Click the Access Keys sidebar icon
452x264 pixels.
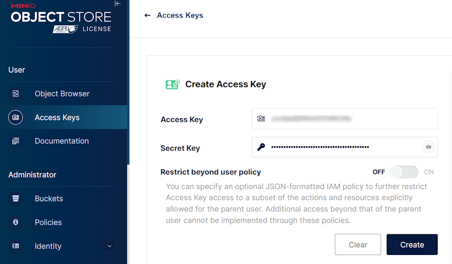(x=16, y=118)
